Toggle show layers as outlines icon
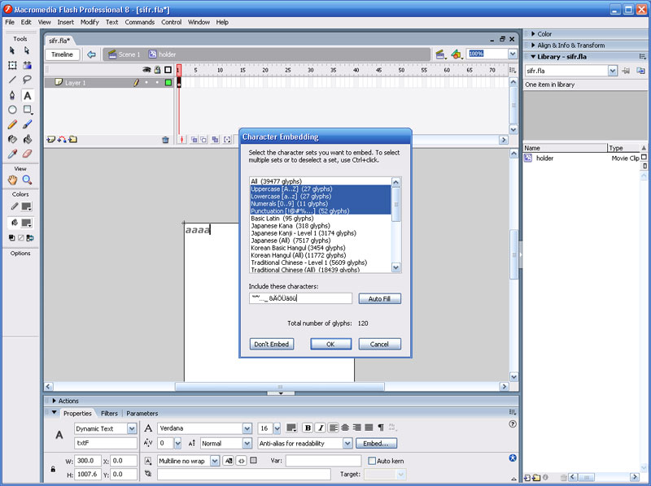 click(168, 70)
